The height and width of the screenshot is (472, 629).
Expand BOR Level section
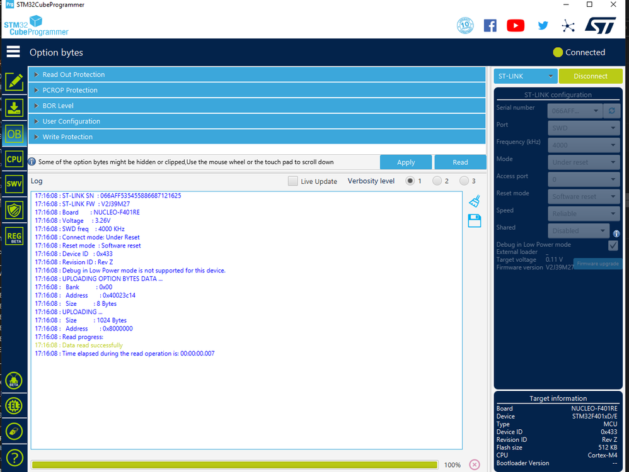tap(257, 106)
